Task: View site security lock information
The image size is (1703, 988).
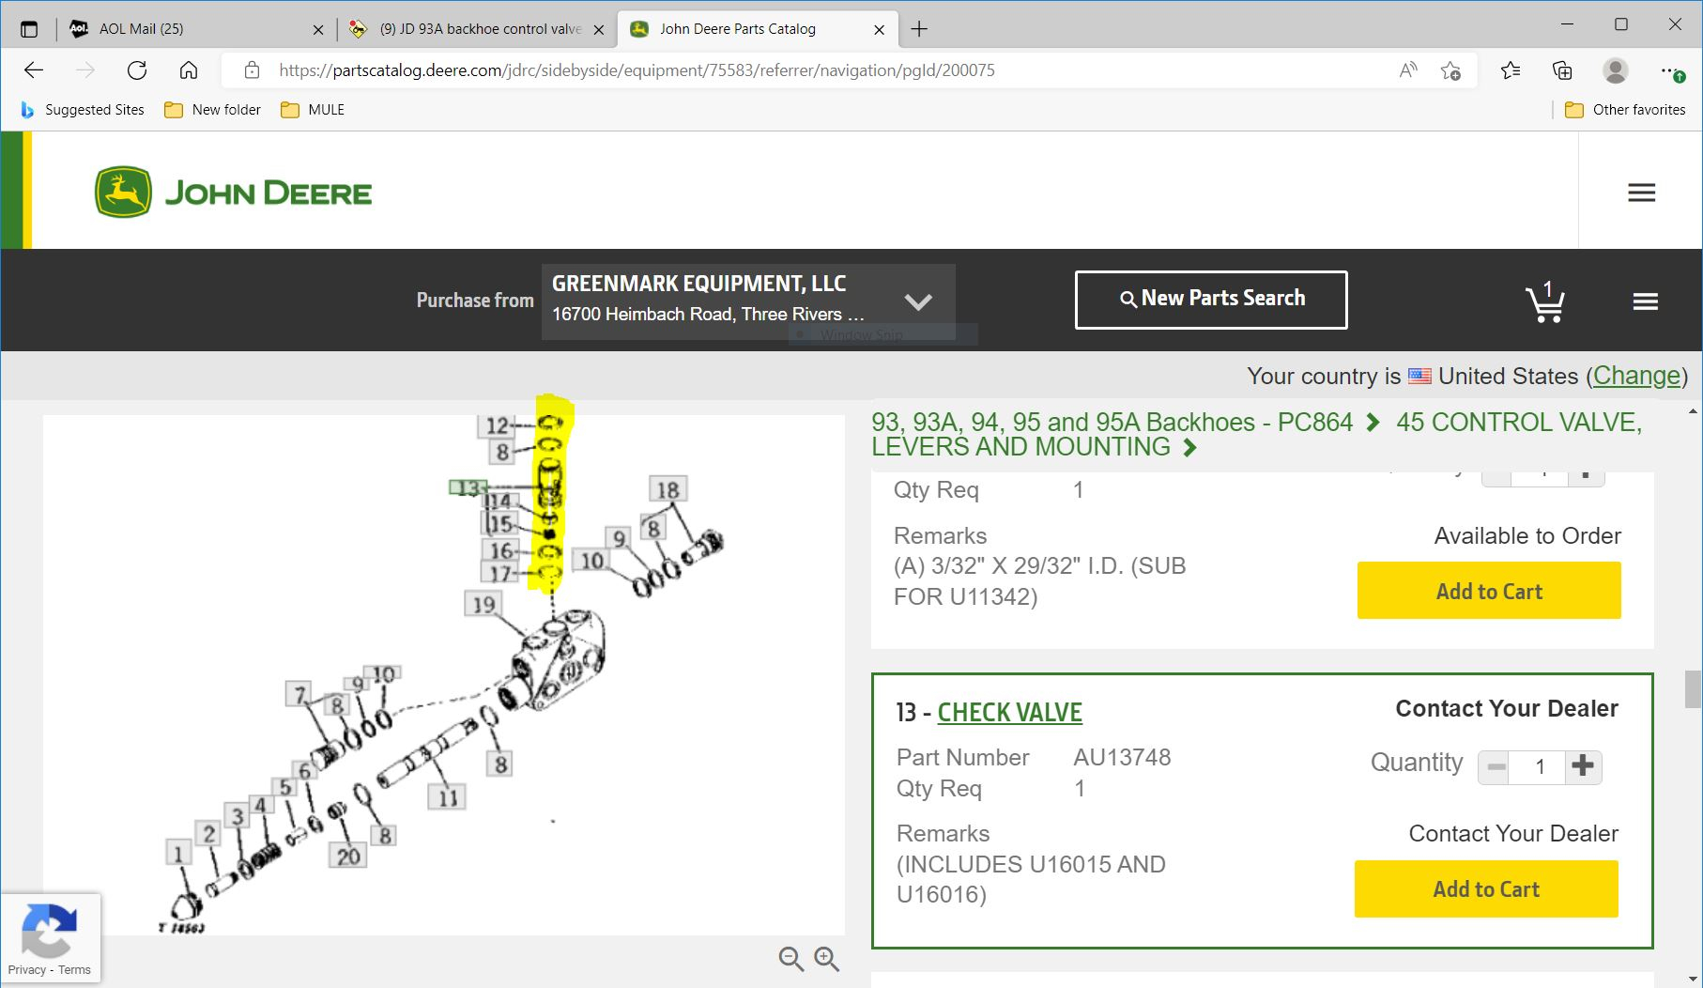Action: point(252,70)
